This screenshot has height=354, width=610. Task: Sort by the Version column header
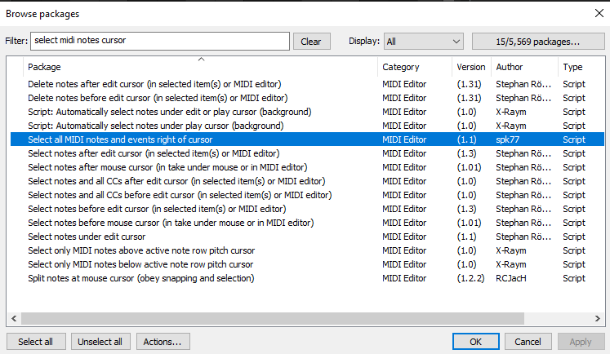click(471, 67)
